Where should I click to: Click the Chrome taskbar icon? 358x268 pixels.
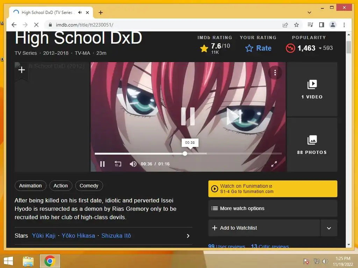[x=50, y=261]
